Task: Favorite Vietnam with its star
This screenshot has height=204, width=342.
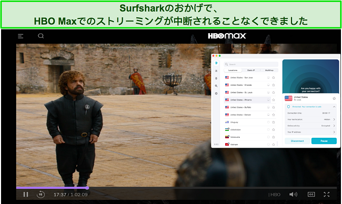Action: click(274, 145)
